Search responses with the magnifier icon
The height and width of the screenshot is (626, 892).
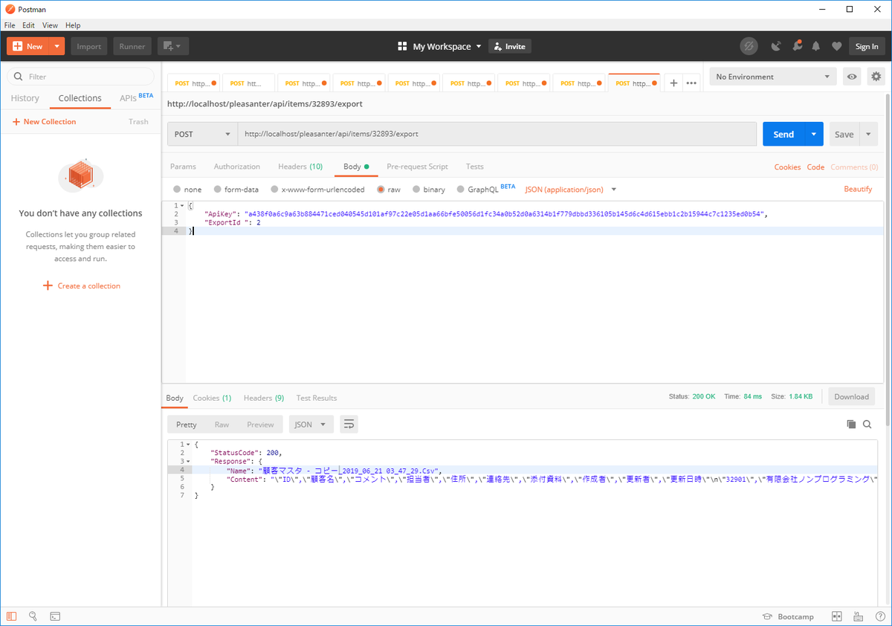pos(867,424)
